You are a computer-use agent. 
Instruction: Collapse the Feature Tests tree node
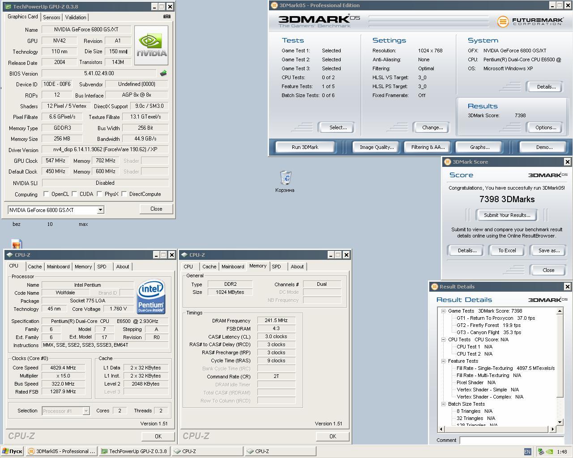coord(443,361)
